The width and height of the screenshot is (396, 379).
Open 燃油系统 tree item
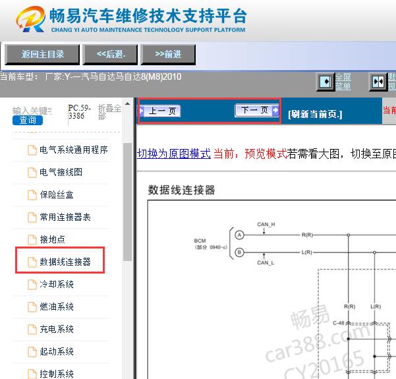(57, 306)
